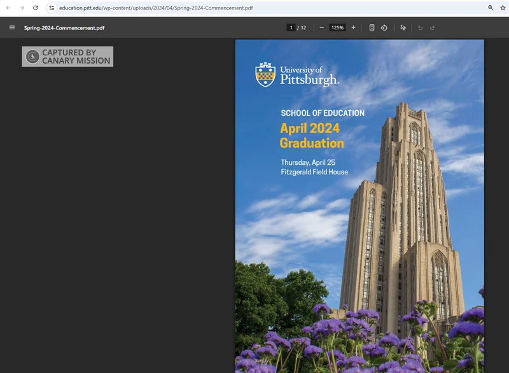
Task: Click the Spring-2024-Commencement.pdf title
Action: 64,28
